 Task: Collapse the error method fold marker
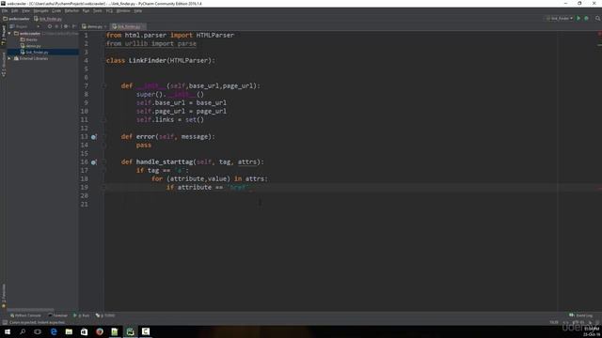tap(104, 137)
